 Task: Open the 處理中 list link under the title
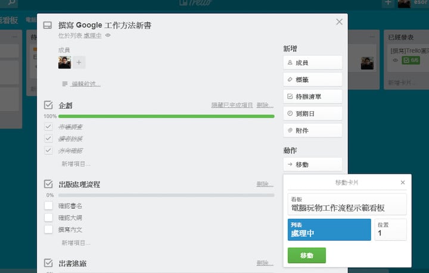pyautogui.click(x=92, y=36)
